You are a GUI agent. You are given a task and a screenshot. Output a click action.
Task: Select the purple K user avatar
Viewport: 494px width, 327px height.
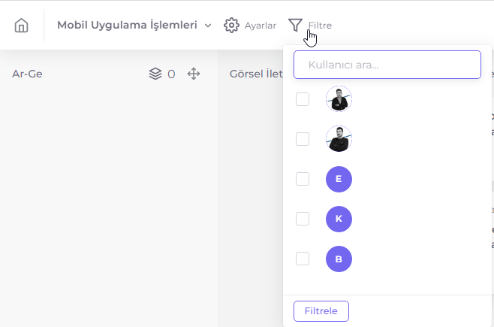point(339,219)
